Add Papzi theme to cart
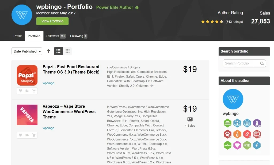Screen dimensions: 274x165 34,91
